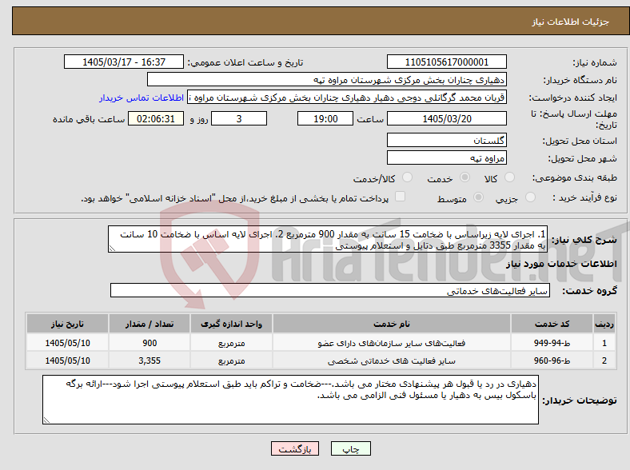
Task: Click the announcement date field 1405/03/17 - 16:37
Action: pos(124,62)
